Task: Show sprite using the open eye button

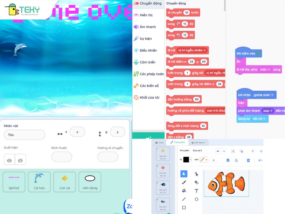Action: [x=10, y=160]
